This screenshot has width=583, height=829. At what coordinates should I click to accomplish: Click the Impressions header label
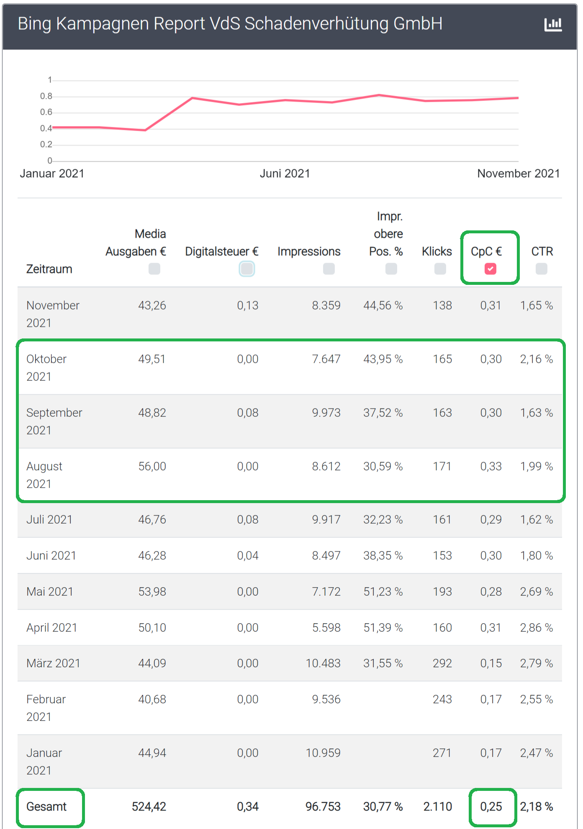[309, 251]
